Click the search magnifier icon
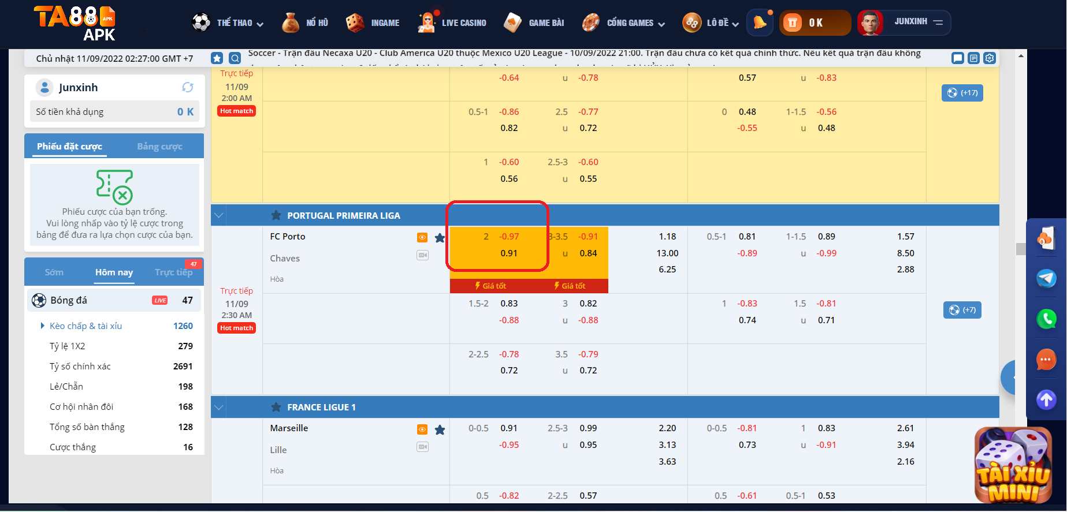Image resolution: width=1067 pixels, height=512 pixels. tap(235, 58)
